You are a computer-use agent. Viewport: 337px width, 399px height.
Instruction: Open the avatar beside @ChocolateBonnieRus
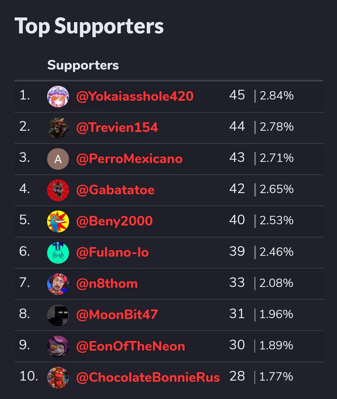pyautogui.click(x=58, y=377)
